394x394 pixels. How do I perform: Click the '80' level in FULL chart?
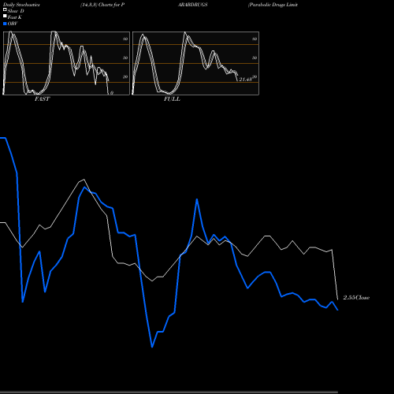255,39
